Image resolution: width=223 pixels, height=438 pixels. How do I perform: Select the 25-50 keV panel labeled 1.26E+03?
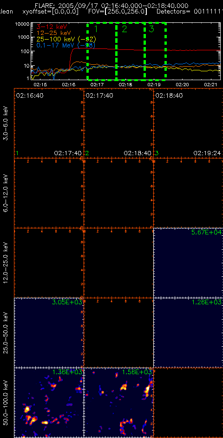pos(188,333)
